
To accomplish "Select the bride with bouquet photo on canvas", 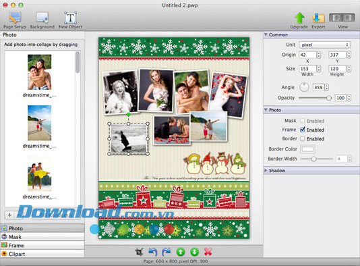I will [156, 90].
